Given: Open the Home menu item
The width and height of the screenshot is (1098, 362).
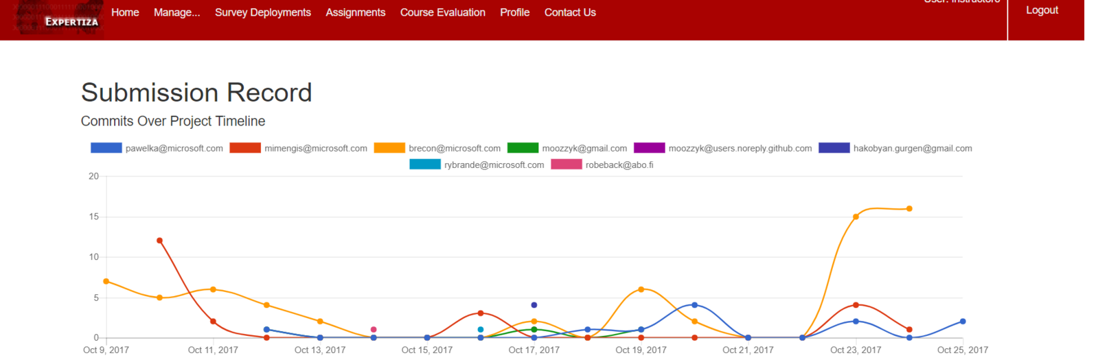Looking at the screenshot, I should (x=125, y=12).
